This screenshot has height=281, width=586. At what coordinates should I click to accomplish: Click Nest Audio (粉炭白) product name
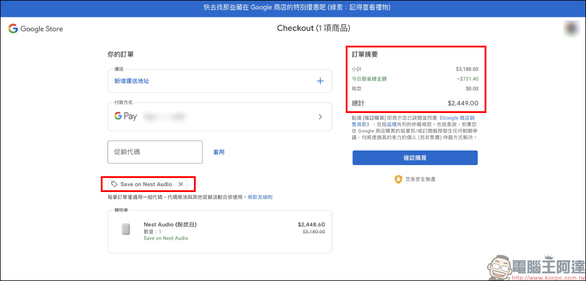pyautogui.click(x=170, y=225)
